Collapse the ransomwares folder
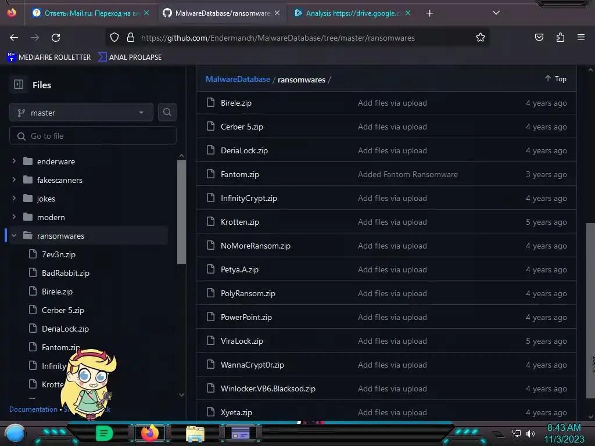The image size is (595, 446). 14,236
